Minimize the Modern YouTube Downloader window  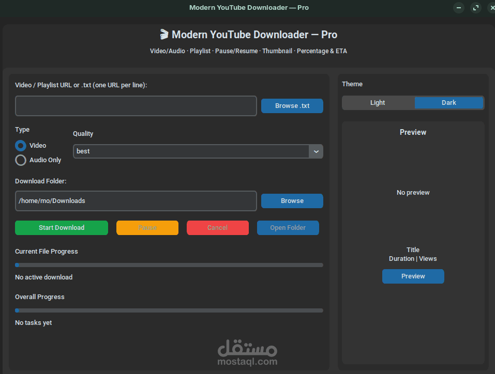(459, 8)
